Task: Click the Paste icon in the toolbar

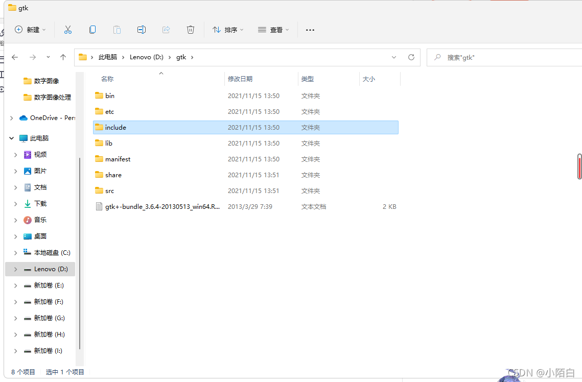Action: [x=117, y=30]
